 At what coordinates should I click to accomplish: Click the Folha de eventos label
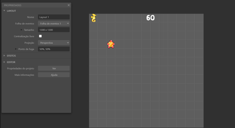[25, 24]
